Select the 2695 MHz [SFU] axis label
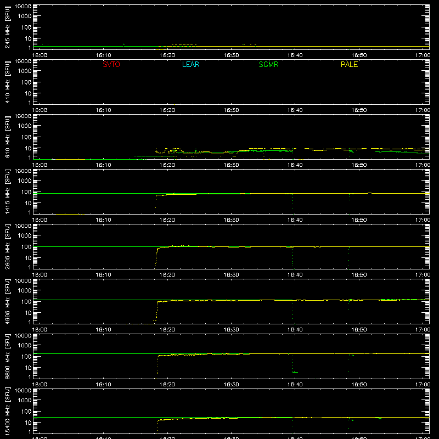Image resolution: width=439 pixels, height=439 pixels. pos(8,247)
